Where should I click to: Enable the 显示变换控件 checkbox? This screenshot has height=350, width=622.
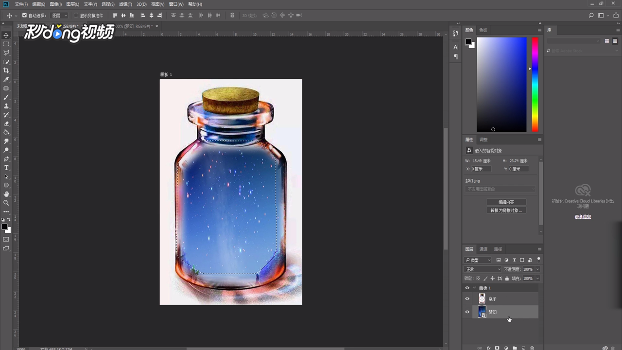[x=76, y=16]
